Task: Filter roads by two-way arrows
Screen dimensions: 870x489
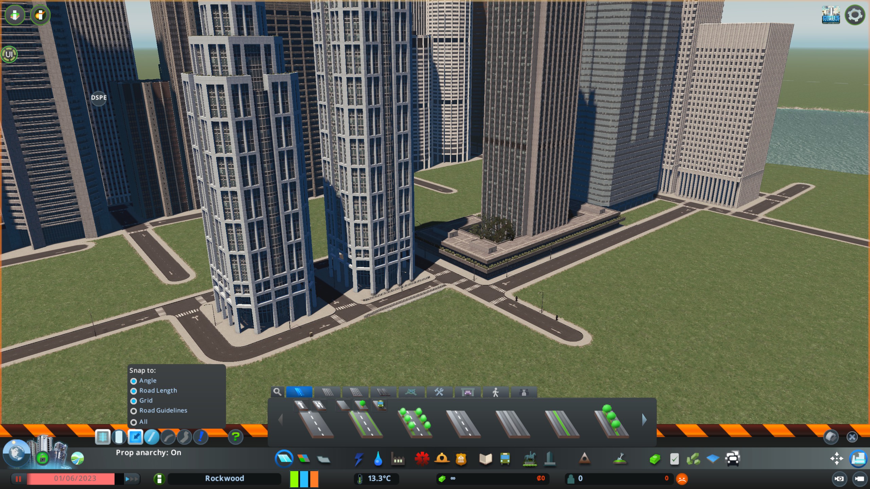Action: [319, 405]
